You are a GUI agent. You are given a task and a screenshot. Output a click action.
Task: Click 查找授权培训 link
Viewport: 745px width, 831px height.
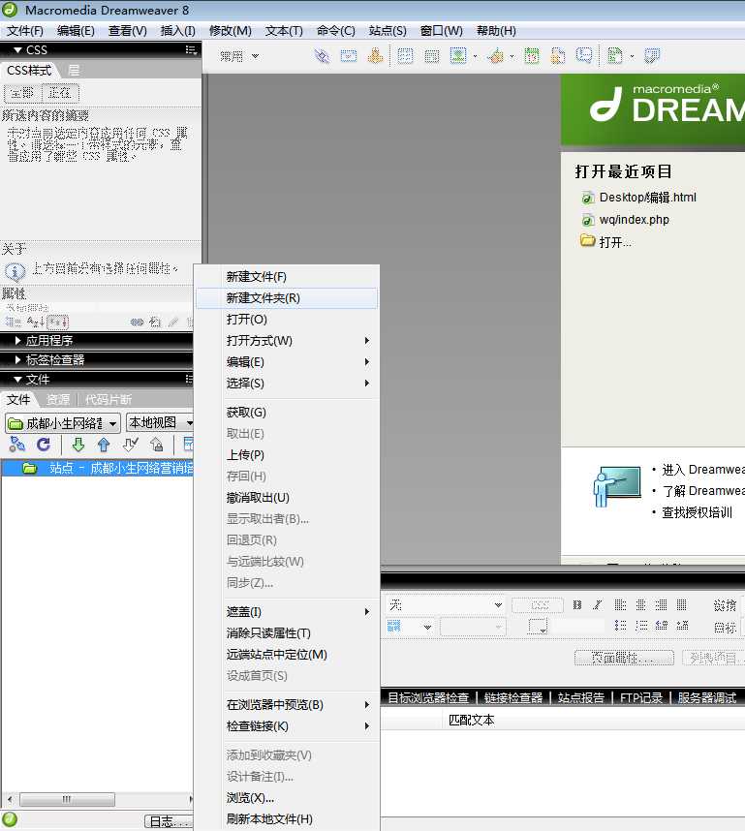697,512
